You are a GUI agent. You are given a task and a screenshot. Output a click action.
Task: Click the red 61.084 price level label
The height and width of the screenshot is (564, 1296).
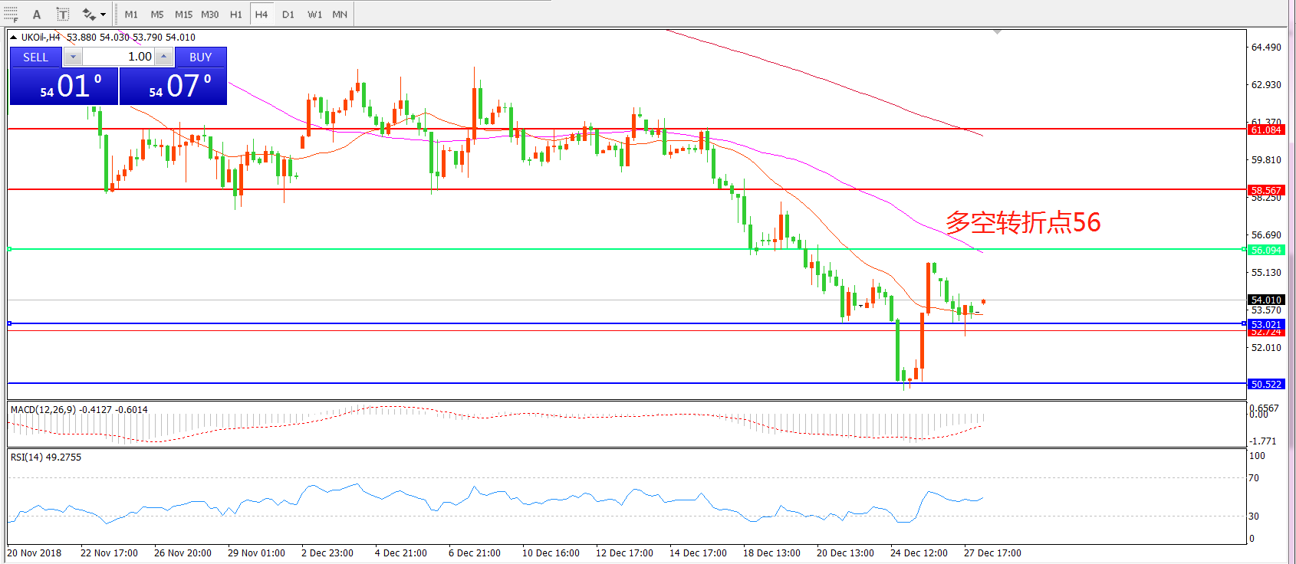[x=1265, y=130]
